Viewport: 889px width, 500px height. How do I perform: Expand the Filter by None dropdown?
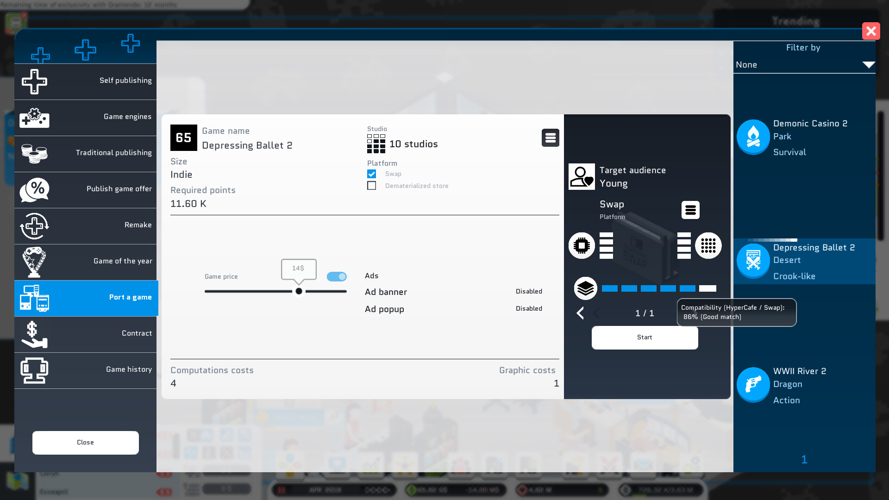pyautogui.click(x=804, y=65)
